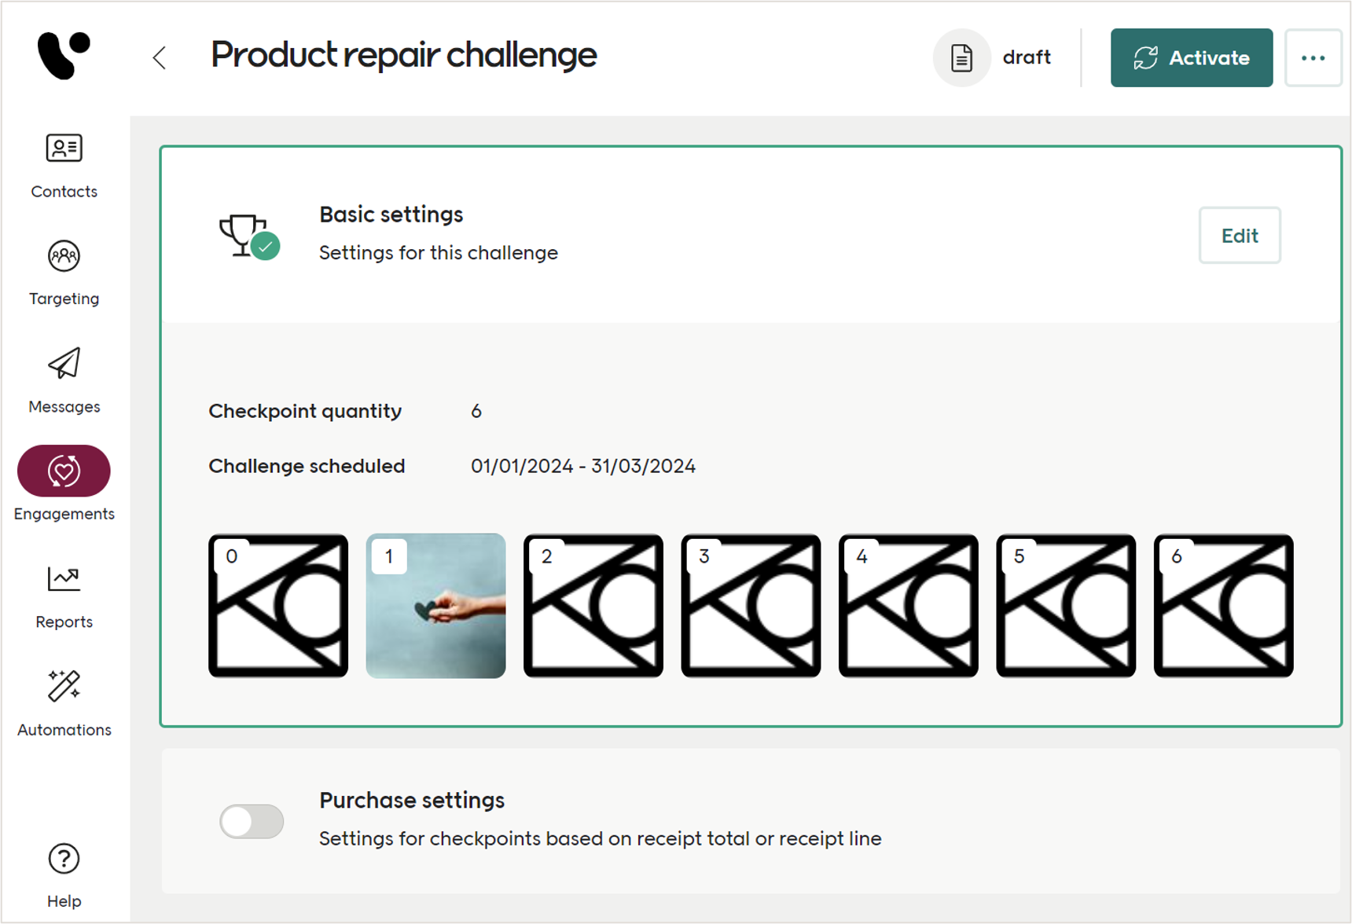1352x924 pixels.
Task: Click the back arrow beside title
Action: pos(160,57)
